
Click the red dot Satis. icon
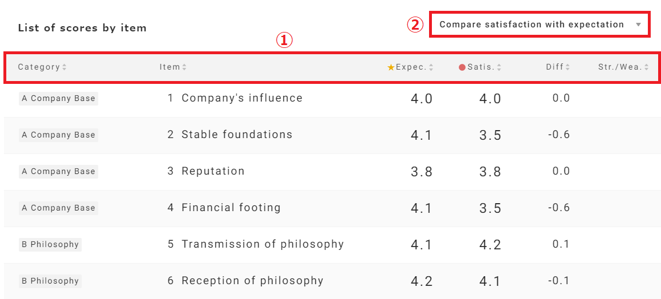coord(462,67)
